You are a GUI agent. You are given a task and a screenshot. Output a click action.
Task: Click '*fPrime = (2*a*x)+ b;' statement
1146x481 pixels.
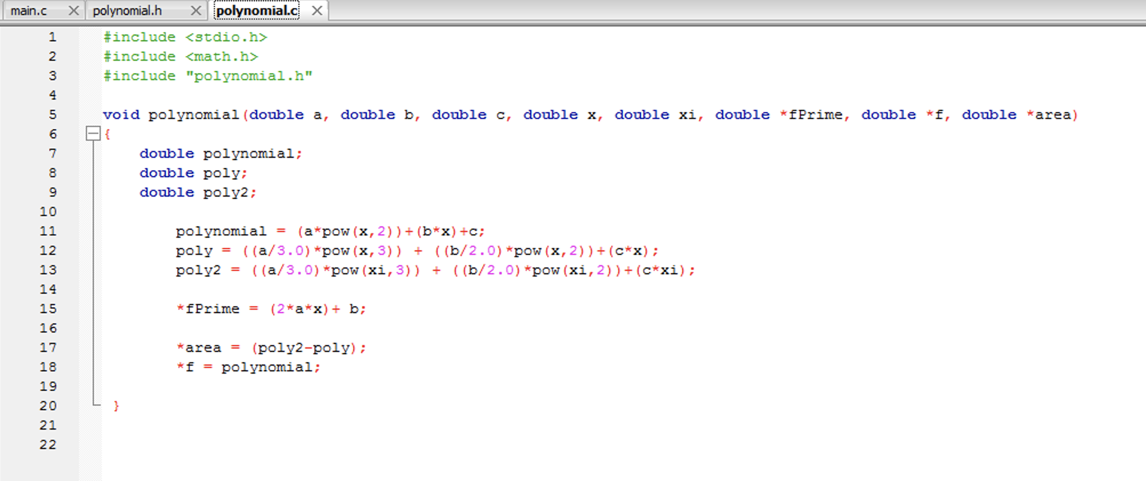(271, 309)
